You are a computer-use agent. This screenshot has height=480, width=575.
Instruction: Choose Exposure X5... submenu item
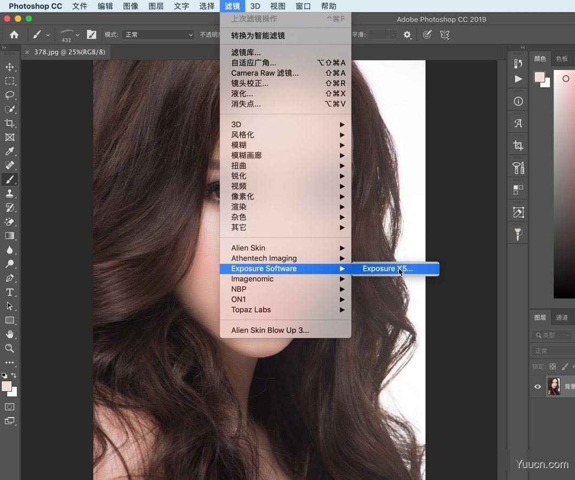point(395,269)
